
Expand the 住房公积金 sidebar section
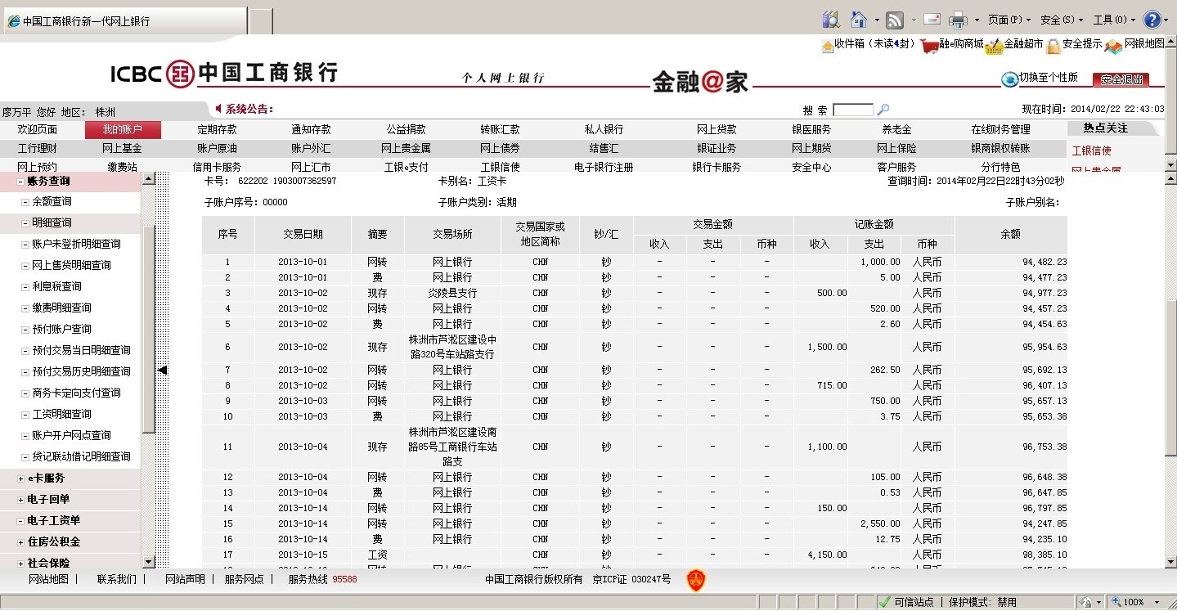[x=20, y=542]
